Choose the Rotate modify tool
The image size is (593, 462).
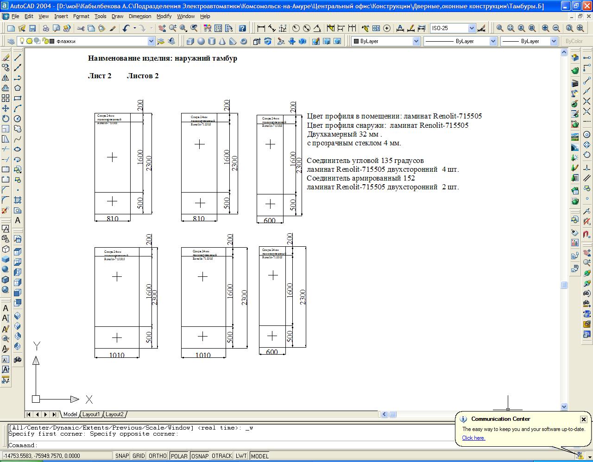[x=6, y=119]
